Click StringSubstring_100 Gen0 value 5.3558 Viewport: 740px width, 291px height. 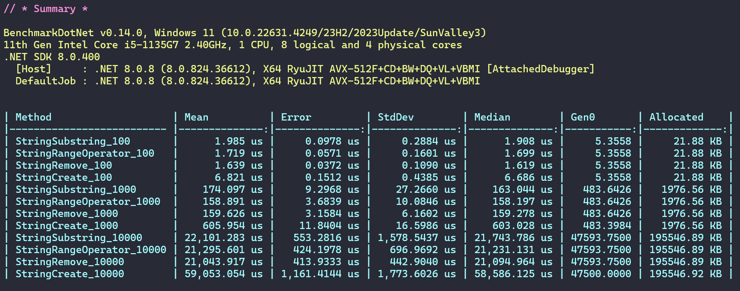[613, 141]
